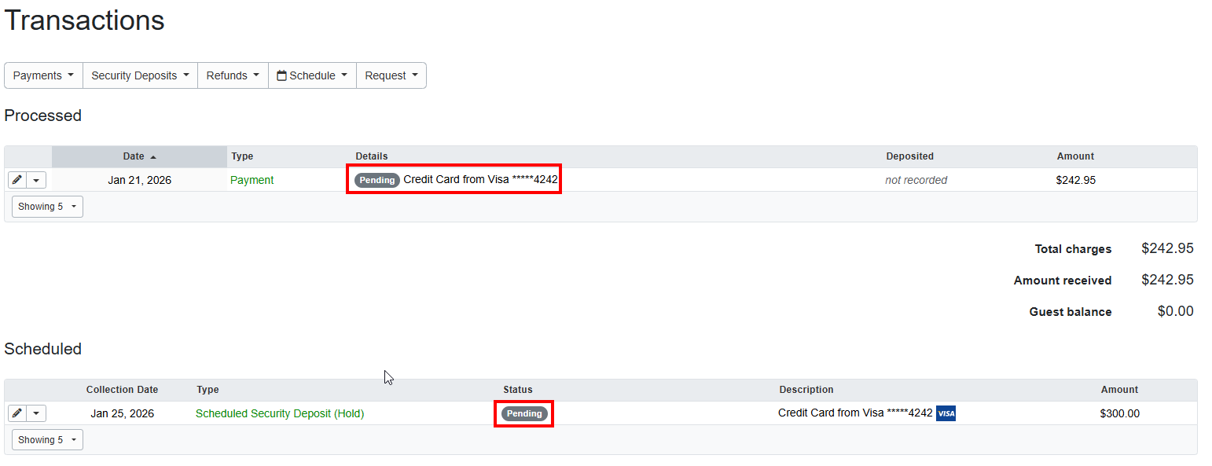Click the calendar icon on the Schedule button
Viewport: 1212px width, 466px height.
pos(281,75)
